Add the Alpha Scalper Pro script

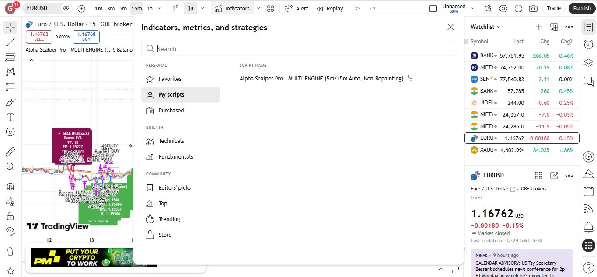[321, 79]
